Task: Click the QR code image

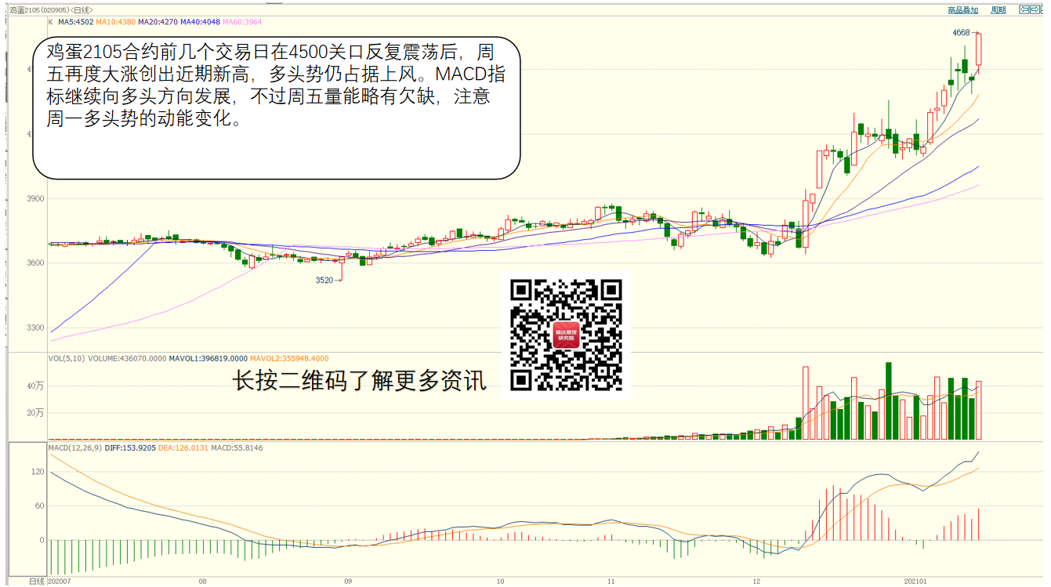Action: tap(566, 335)
